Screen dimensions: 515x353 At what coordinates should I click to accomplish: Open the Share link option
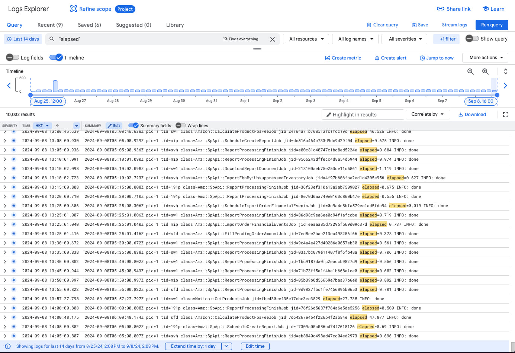tap(454, 9)
